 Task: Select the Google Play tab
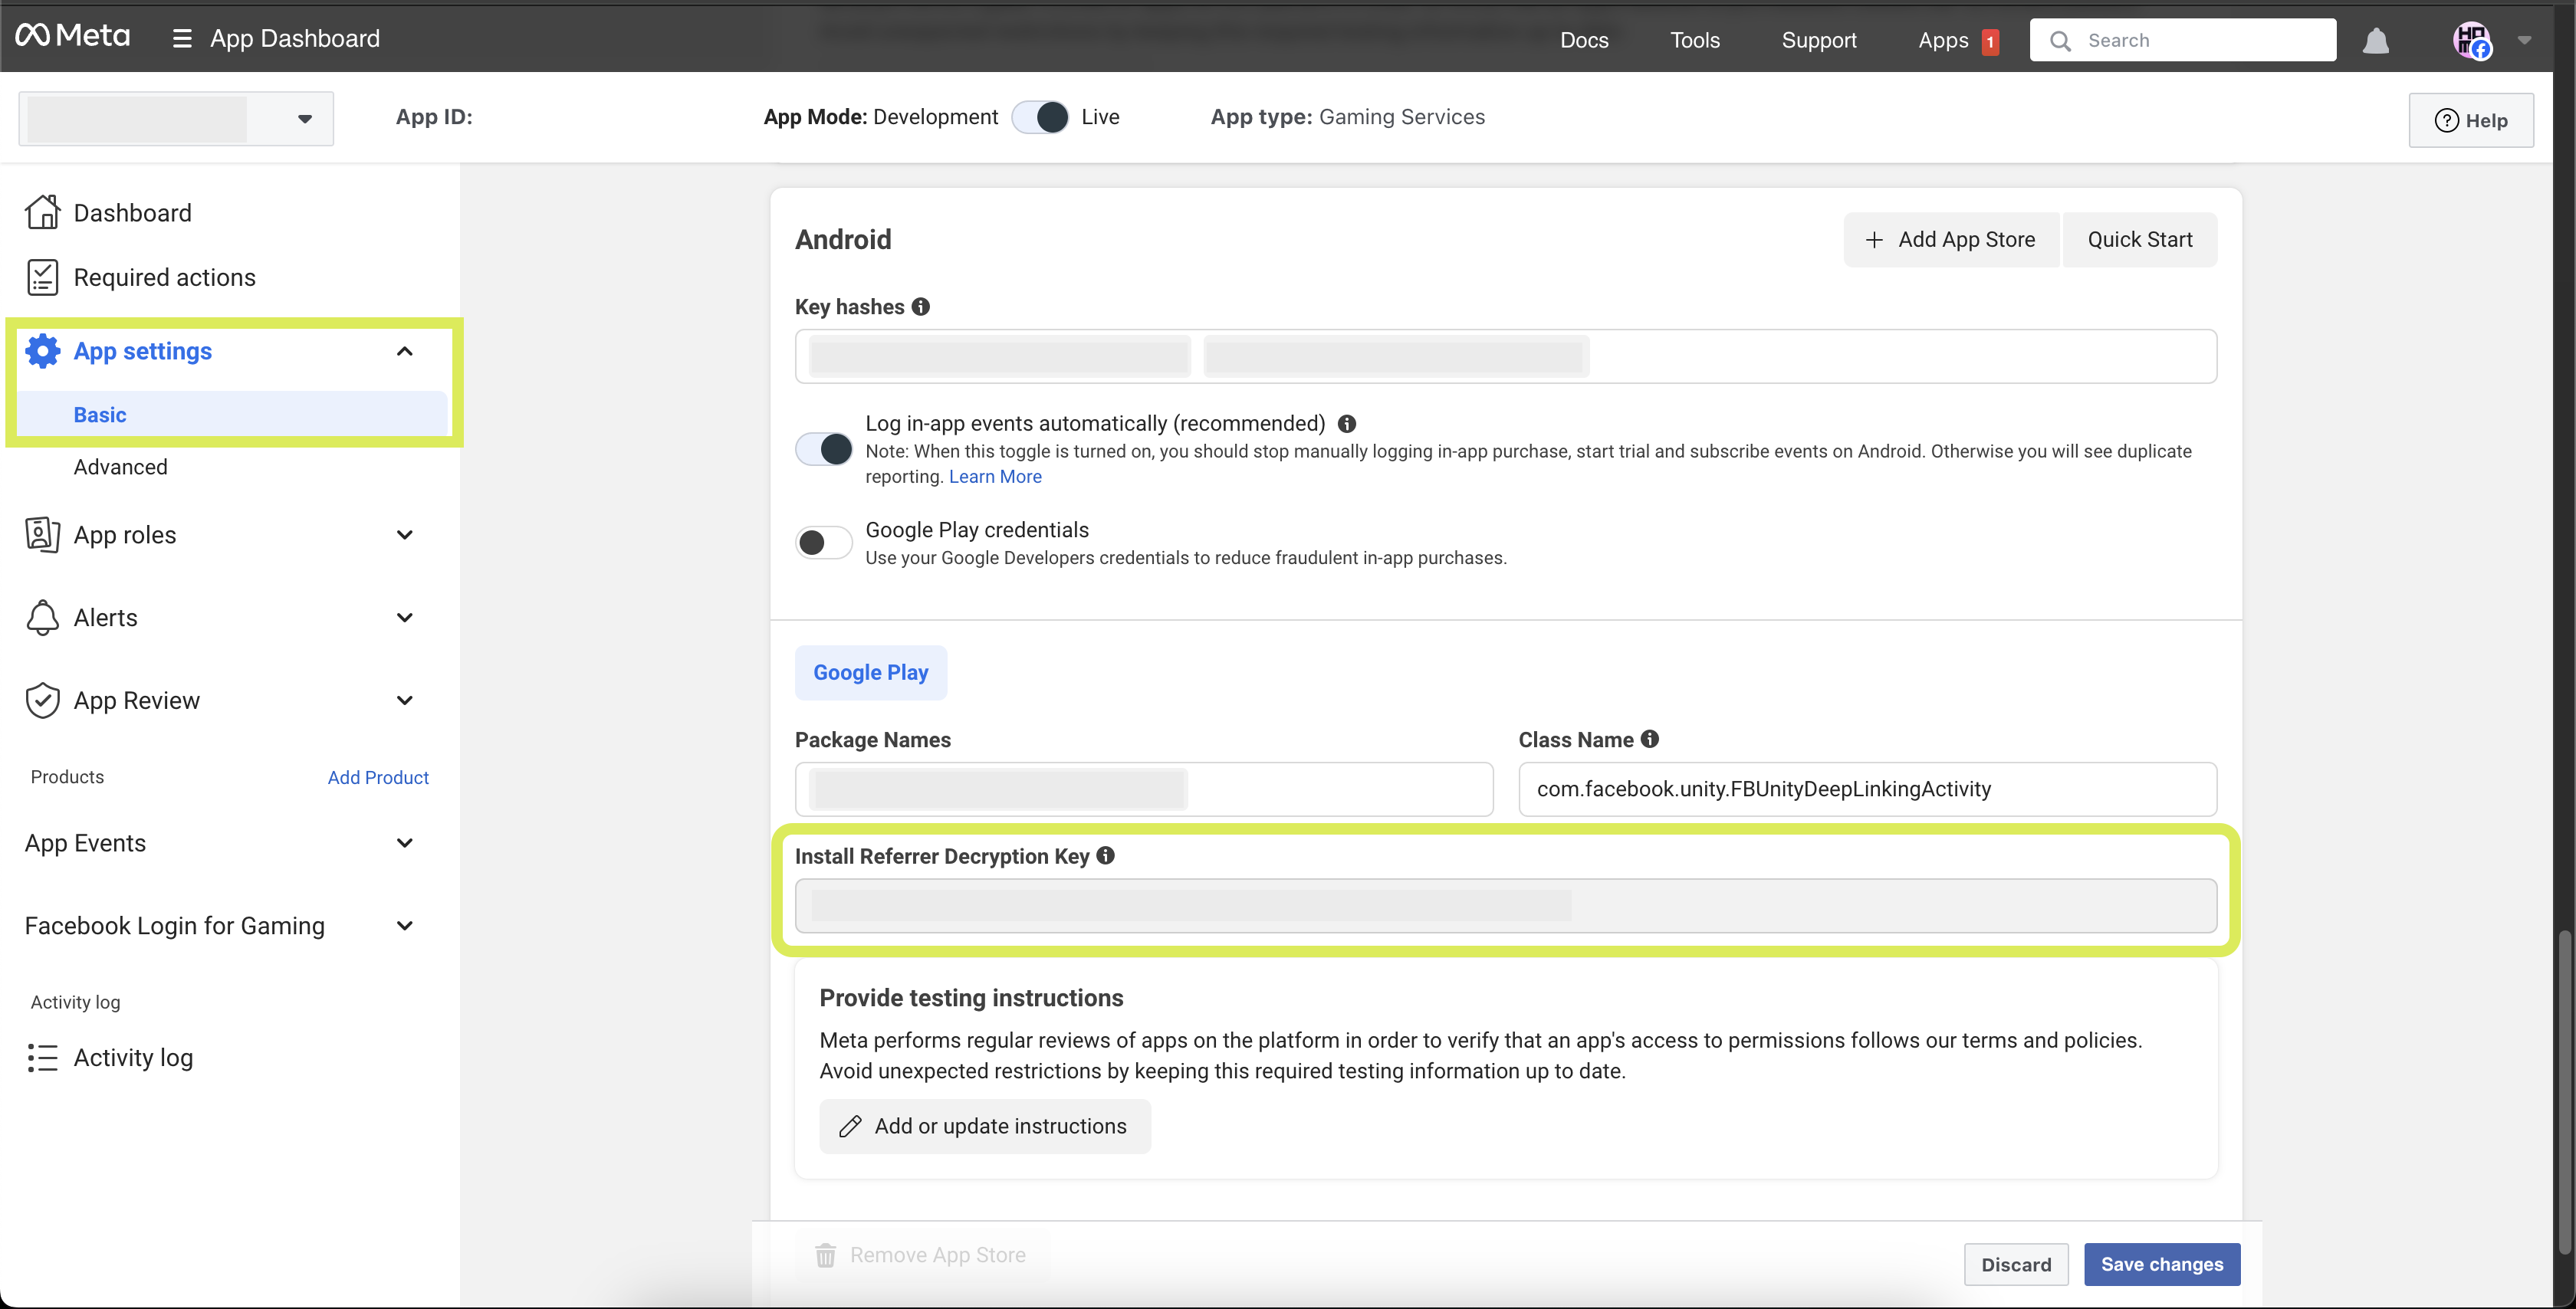tap(870, 673)
